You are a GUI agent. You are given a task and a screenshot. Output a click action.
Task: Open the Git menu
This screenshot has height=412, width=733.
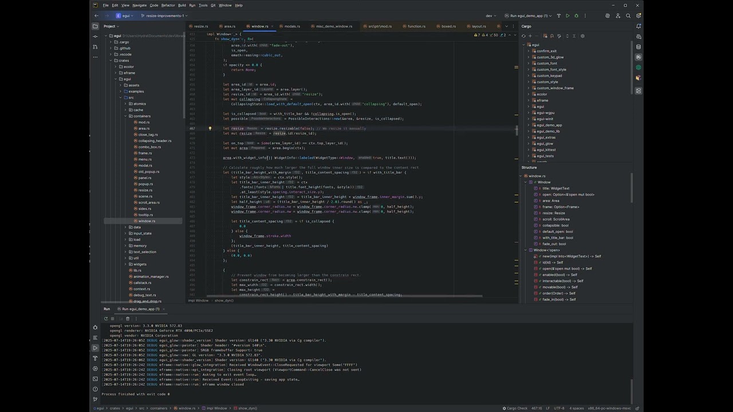click(213, 5)
